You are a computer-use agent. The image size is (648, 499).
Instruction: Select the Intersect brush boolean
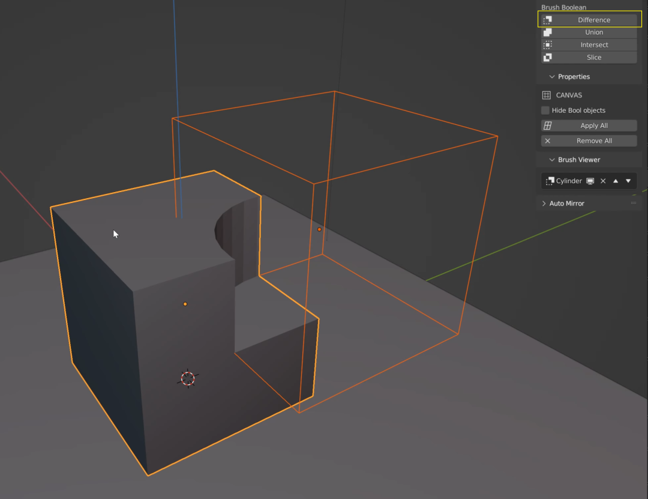click(x=589, y=44)
